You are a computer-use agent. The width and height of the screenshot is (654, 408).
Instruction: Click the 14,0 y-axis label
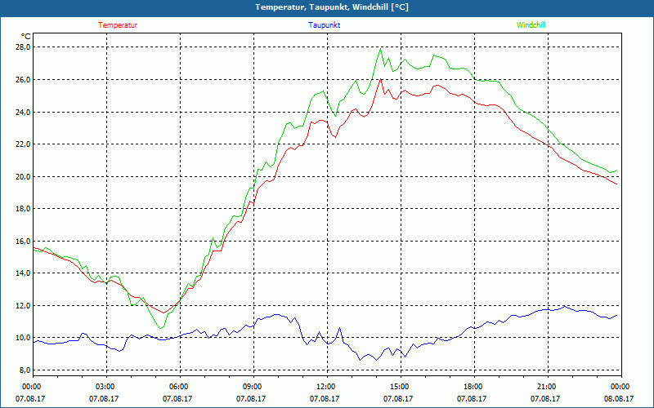[x=24, y=273]
